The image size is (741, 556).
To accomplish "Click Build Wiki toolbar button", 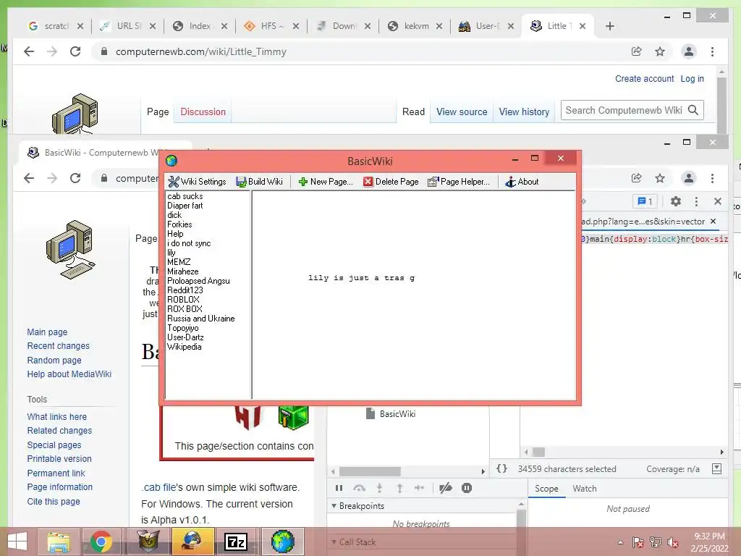I will [259, 182].
